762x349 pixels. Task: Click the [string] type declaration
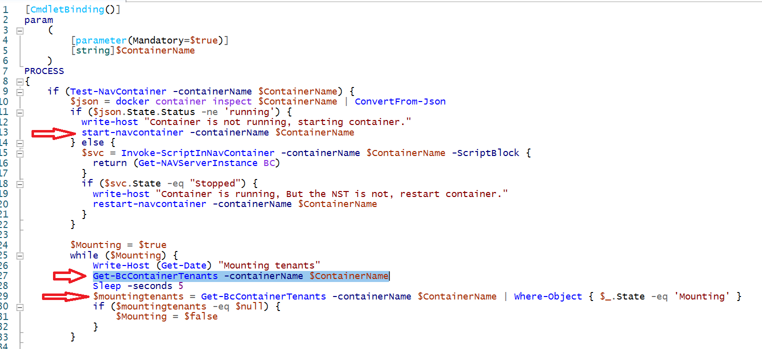[x=93, y=50]
